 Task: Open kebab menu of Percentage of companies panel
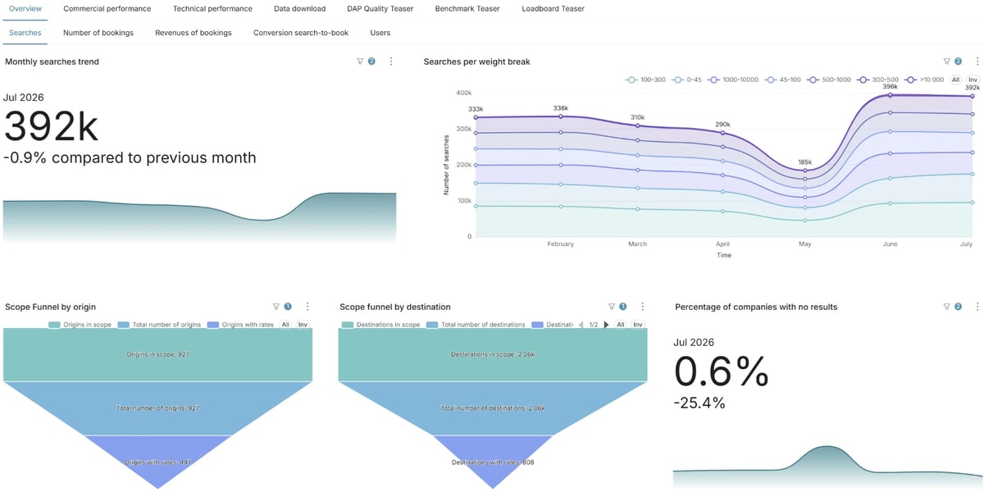[x=977, y=307]
